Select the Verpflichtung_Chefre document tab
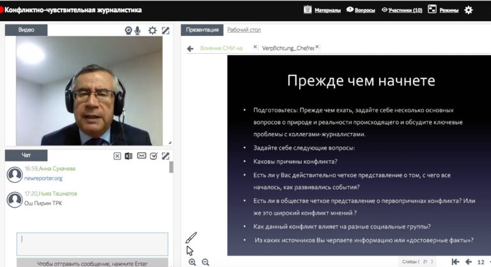Viewport: 491px width, 267px height. pos(288,48)
